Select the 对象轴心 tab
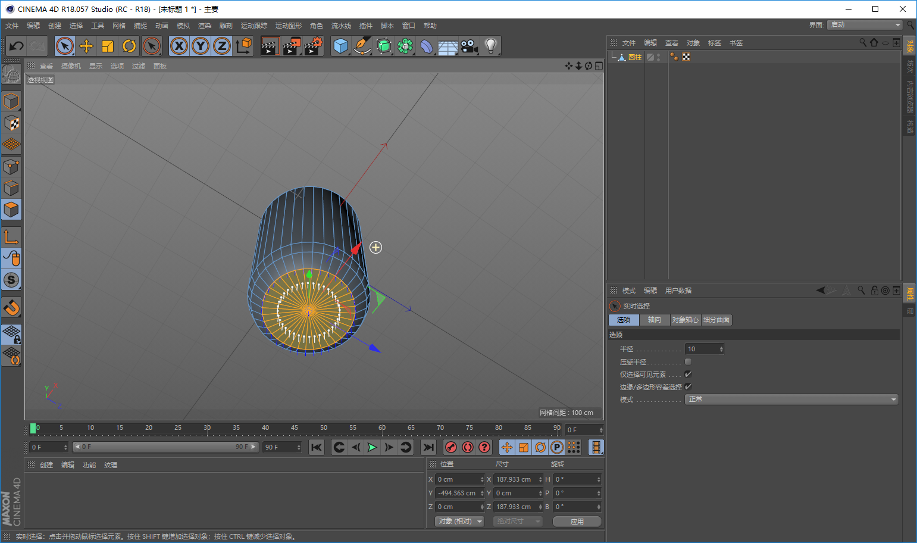The width and height of the screenshot is (917, 543). click(686, 320)
